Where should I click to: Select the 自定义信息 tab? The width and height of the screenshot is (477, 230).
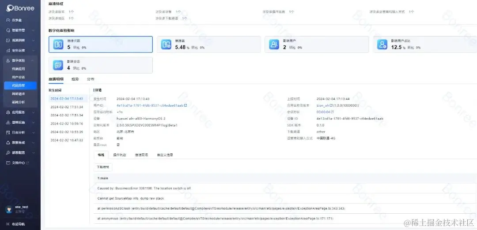point(165,155)
